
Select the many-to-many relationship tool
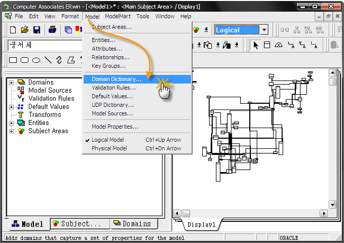click(x=302, y=45)
